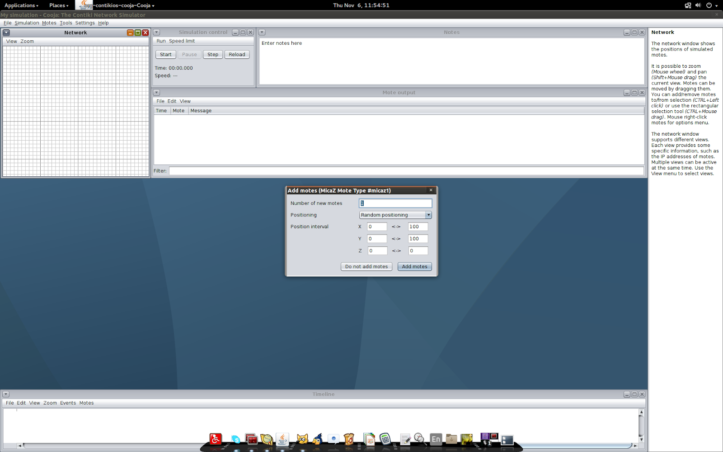The height and width of the screenshot is (452, 723).
Task: Click the Reload button
Action: point(237,54)
